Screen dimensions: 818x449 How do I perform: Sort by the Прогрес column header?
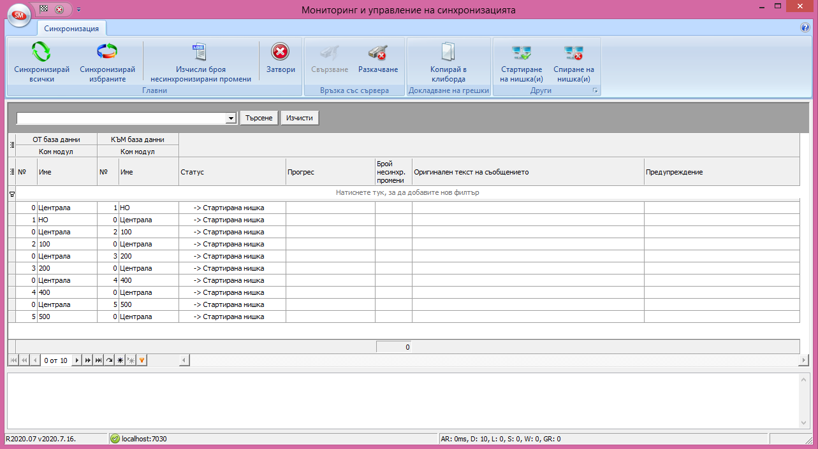click(330, 172)
